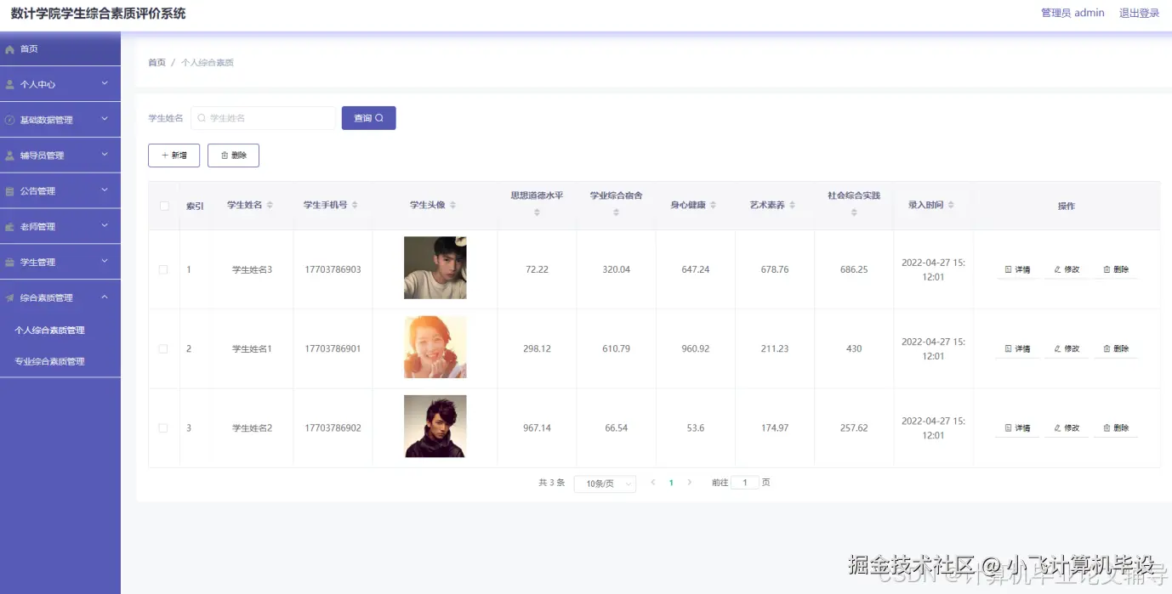Open avatar thumbnail of 学生姓名2
Screen dimensions: 1172x594
tap(435, 427)
